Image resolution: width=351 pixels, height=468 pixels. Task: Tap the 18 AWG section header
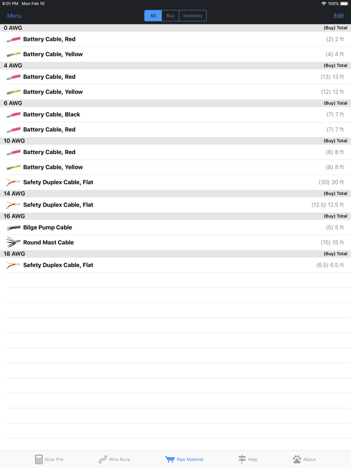tap(175, 253)
